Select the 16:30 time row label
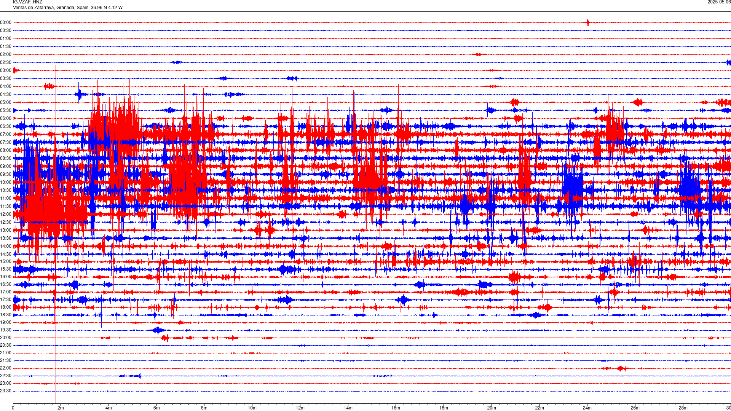731x411 pixels. (x=6, y=284)
